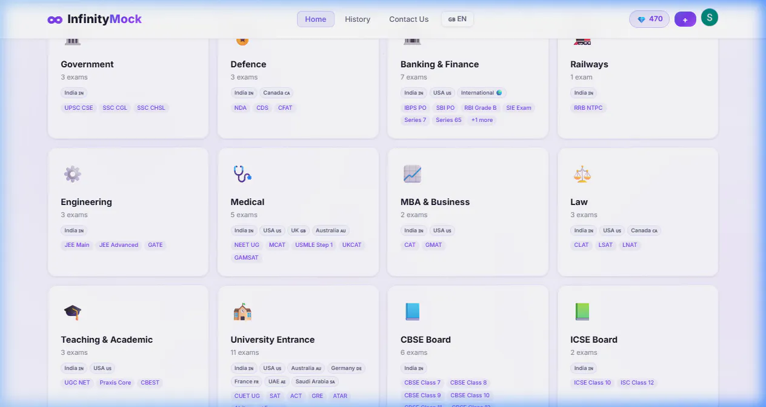Select the JEE Main exam tag
This screenshot has height=407, width=766.
77,245
